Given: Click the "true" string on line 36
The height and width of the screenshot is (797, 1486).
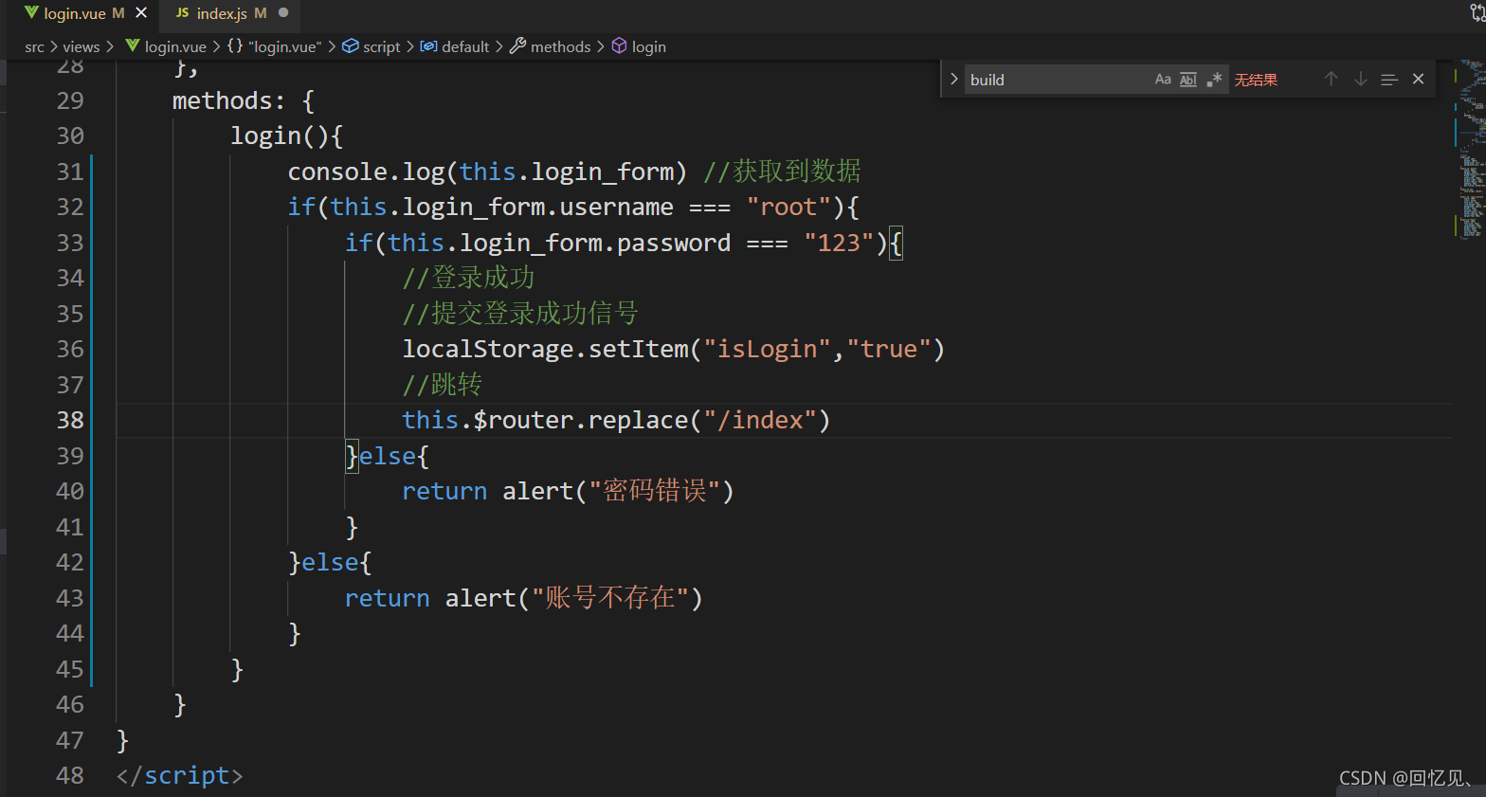Looking at the screenshot, I should pos(889,349).
